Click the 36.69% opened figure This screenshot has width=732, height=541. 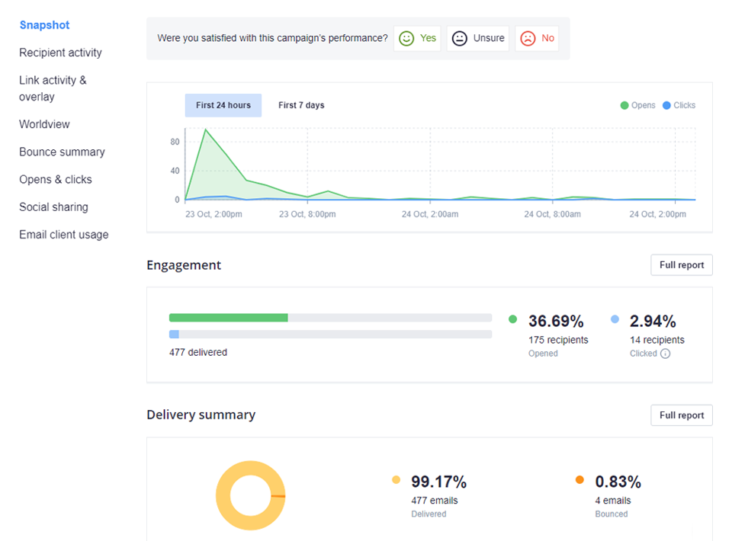(x=556, y=321)
